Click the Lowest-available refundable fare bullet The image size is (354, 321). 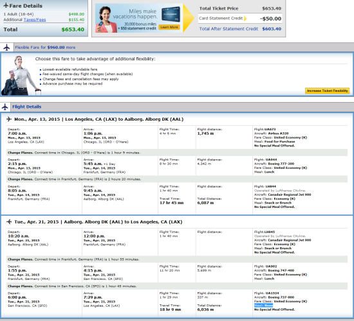70,69
